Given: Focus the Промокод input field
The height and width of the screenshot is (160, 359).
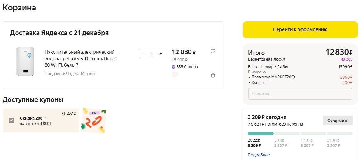Looking at the screenshot, I should (x=300, y=94).
